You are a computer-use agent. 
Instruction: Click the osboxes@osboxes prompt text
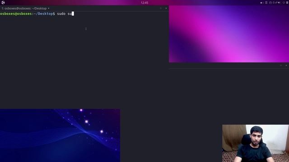(16, 14)
